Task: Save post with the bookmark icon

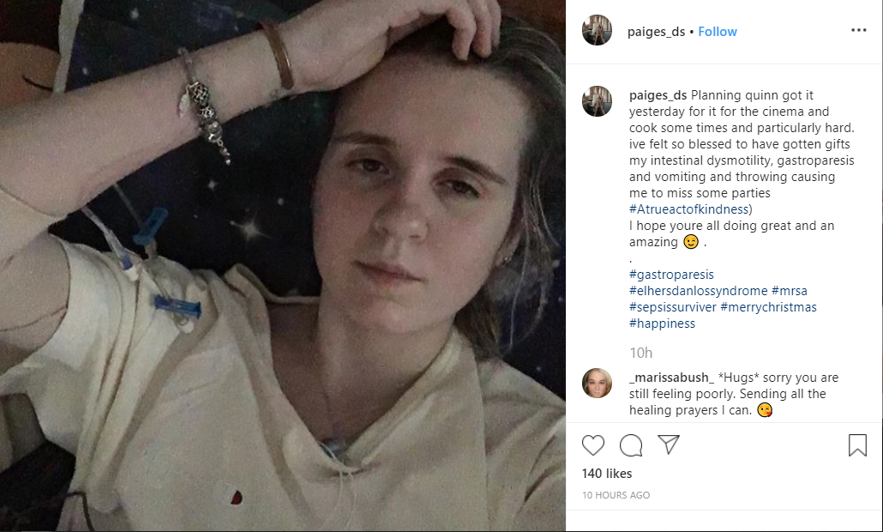Action: coord(857,445)
